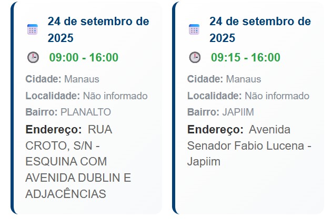Click "Não informado" in the JAPIIM card
This screenshot has width=332, height=219.
pyautogui.click(x=277, y=96)
